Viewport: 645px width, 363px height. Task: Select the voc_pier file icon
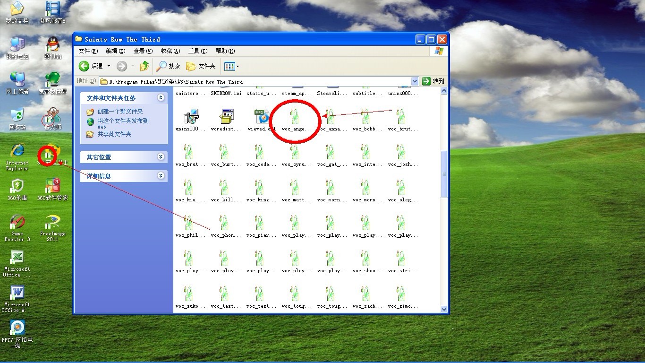[x=259, y=222]
